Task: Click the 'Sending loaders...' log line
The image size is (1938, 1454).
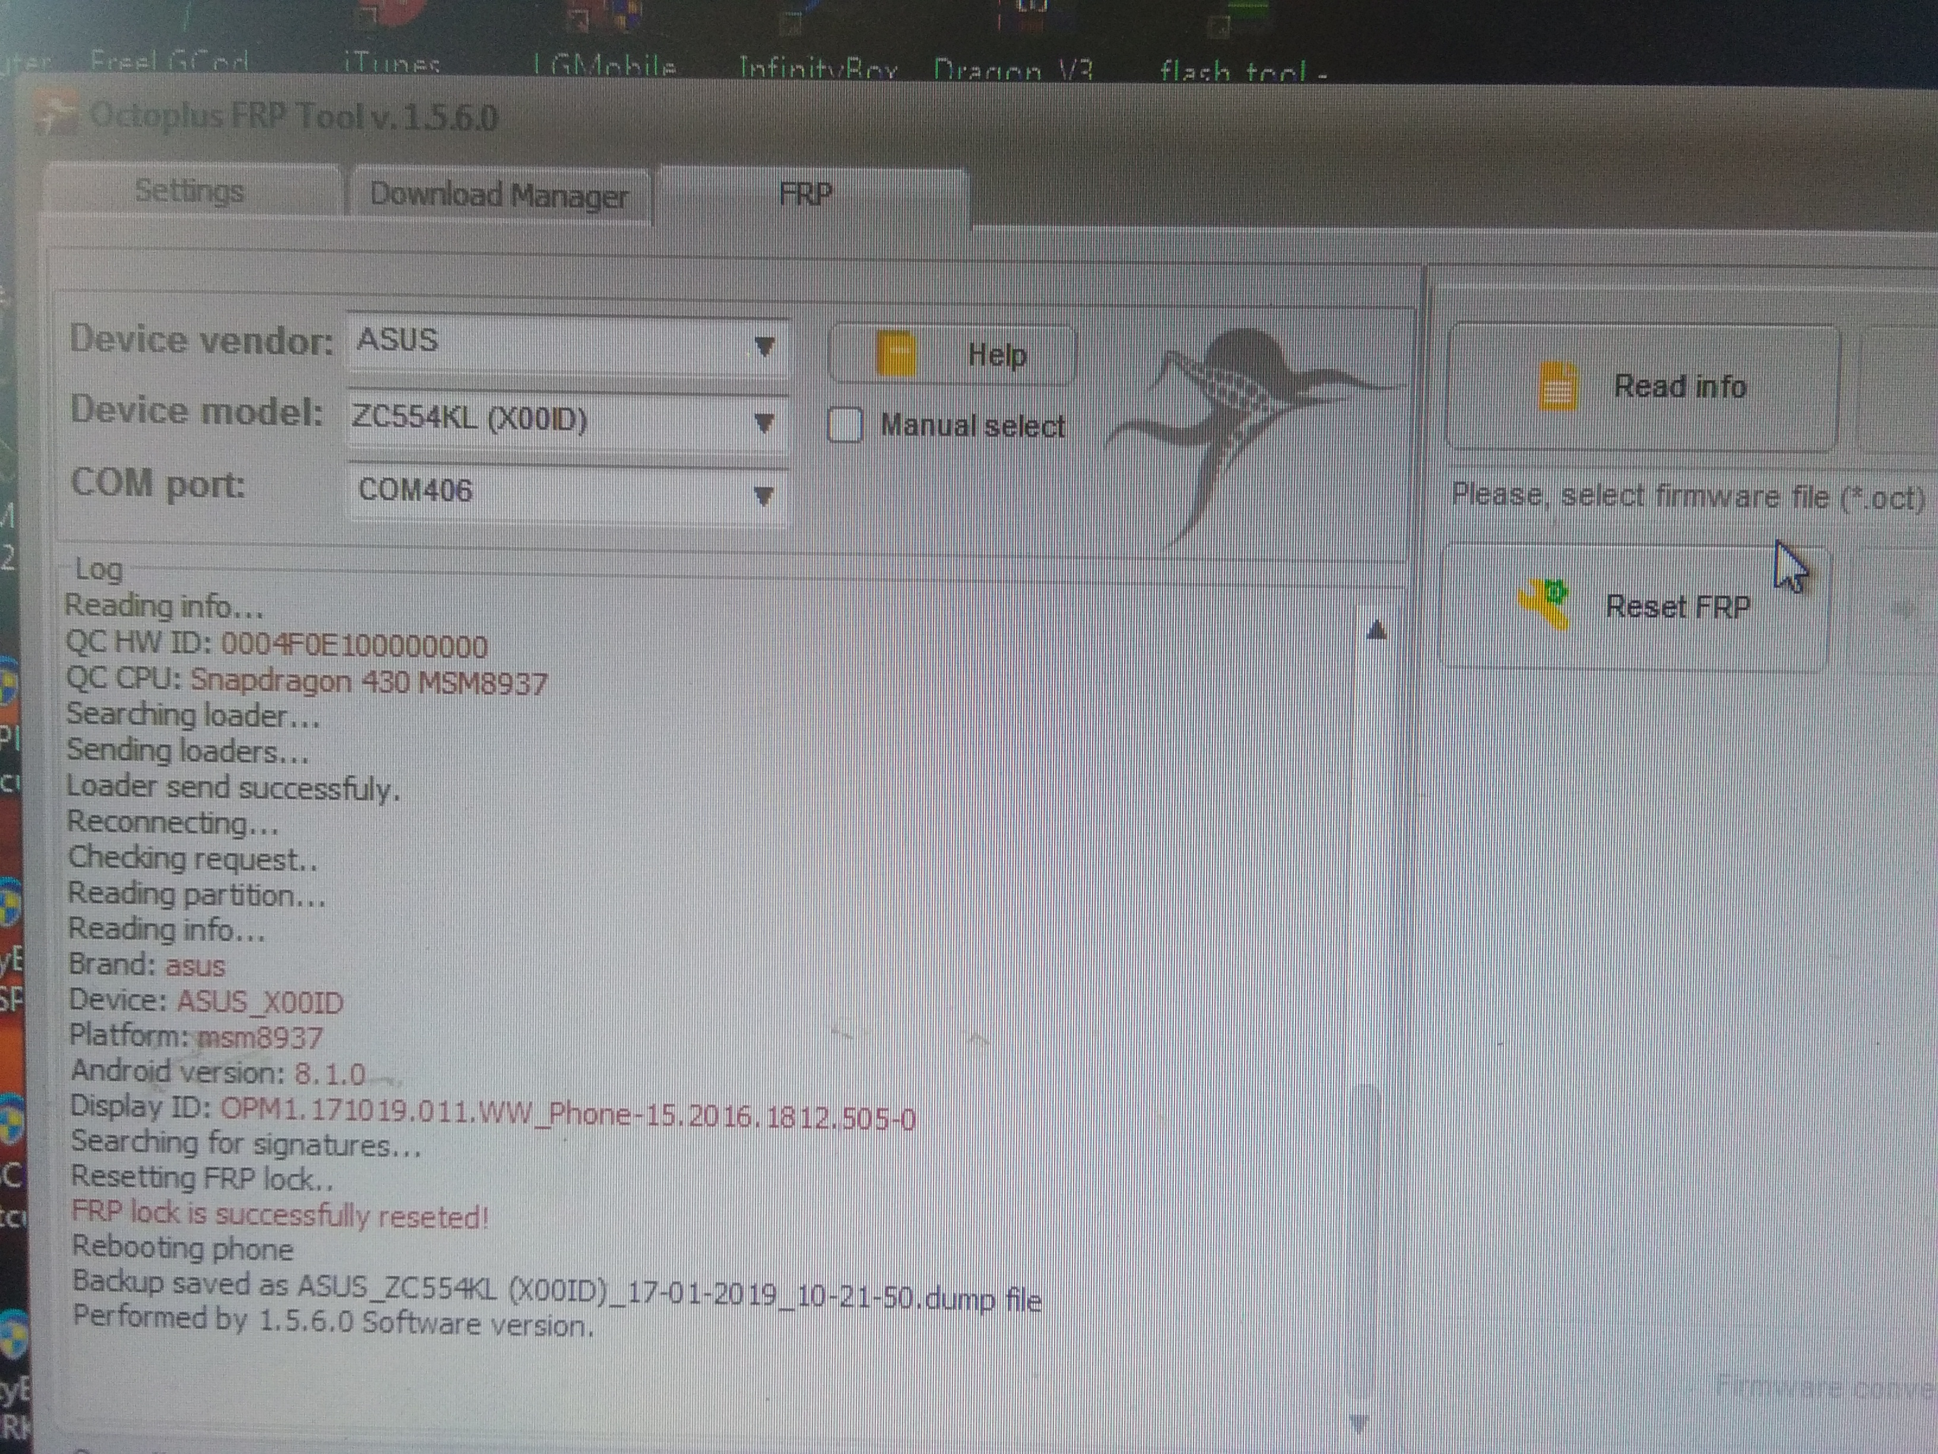Action: click(x=188, y=751)
